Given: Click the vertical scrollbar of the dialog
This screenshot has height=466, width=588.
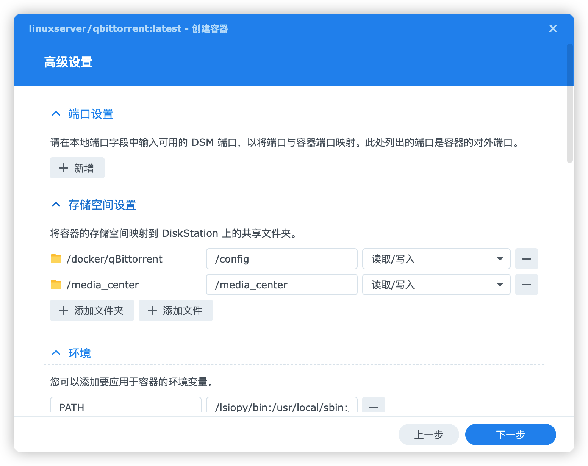Looking at the screenshot, I should pos(570,103).
